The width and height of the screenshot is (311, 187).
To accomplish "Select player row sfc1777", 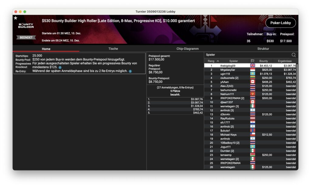I will [250, 123].
